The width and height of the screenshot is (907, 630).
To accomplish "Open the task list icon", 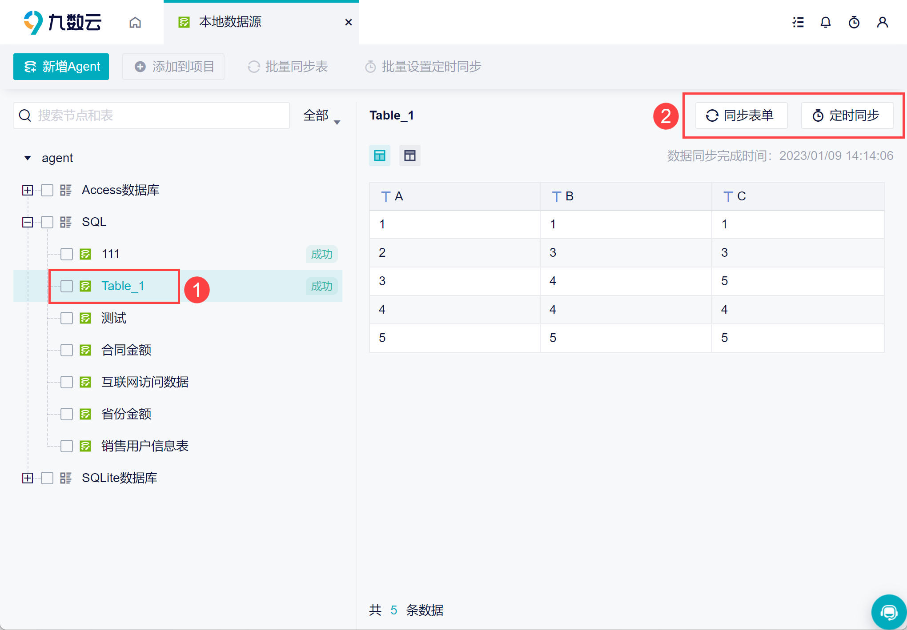I will (x=798, y=22).
